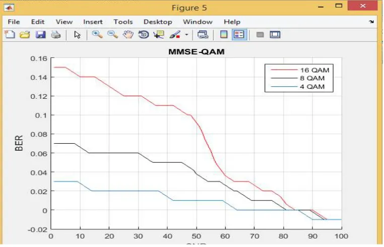Open the View menu

(64, 22)
